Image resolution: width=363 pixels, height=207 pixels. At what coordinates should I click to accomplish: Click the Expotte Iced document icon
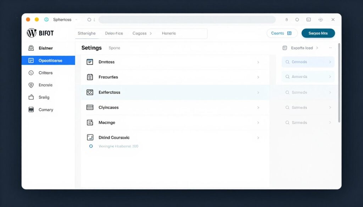click(x=285, y=48)
